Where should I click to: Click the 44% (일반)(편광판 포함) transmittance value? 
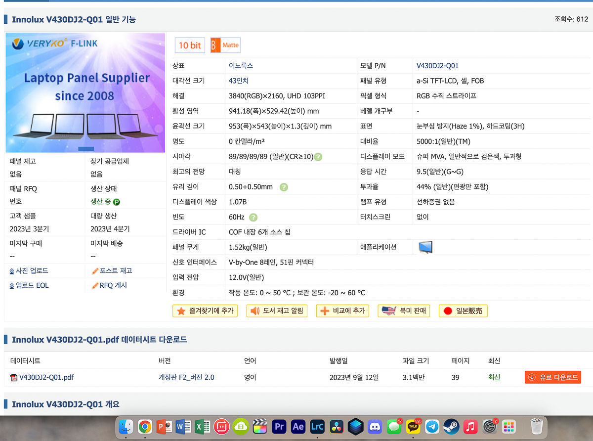pyautogui.click(x=452, y=187)
